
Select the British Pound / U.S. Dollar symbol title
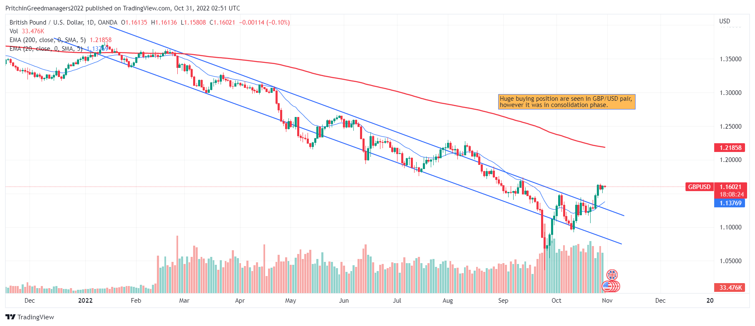point(63,22)
